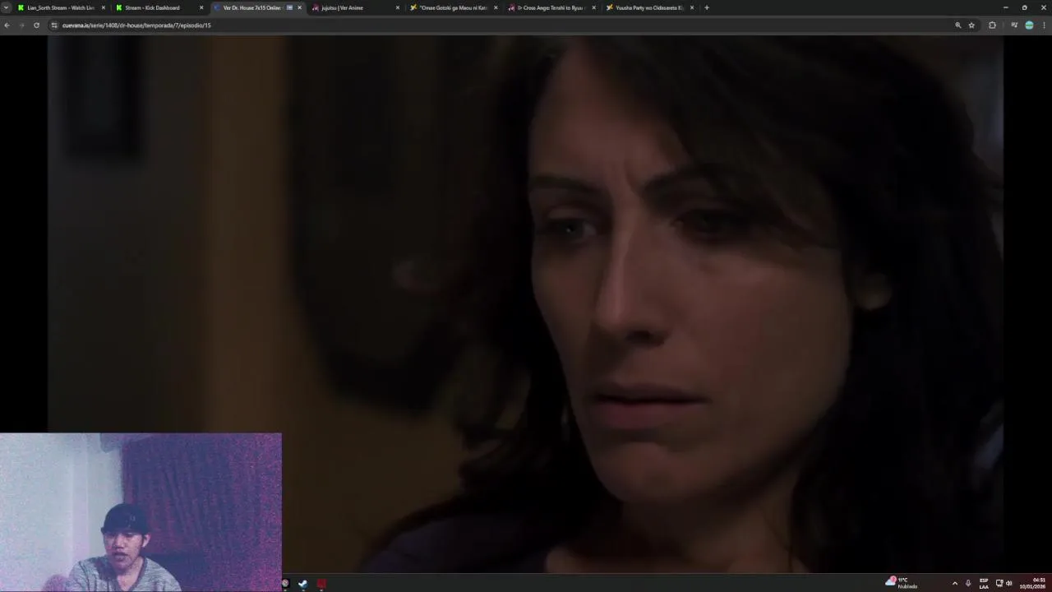The height and width of the screenshot is (592, 1052).
Task: Go forward in browser history
Action: (x=21, y=25)
